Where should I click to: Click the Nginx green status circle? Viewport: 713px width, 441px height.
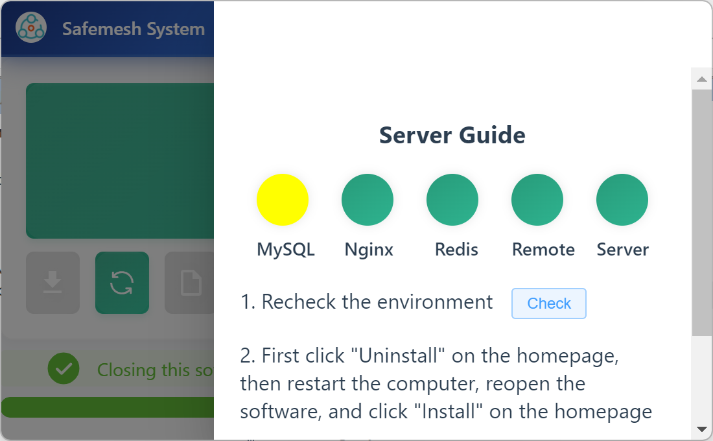(368, 200)
